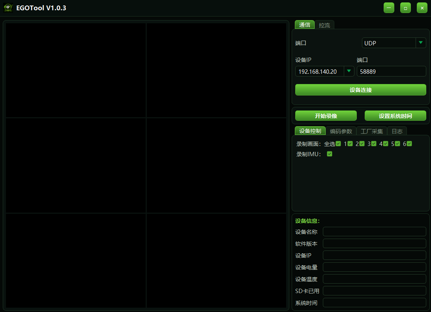The image size is (431, 312).
Task: Click the EGOTool logo icon
Action: click(8, 7)
